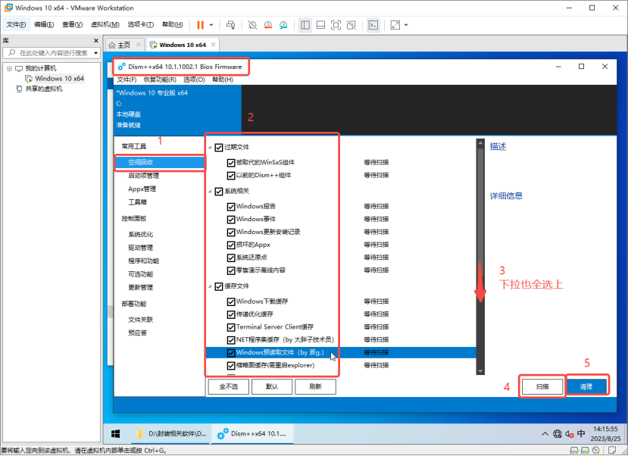Uncheck 以前的Dism++组件 checkbox
The height and width of the screenshot is (456, 628).
pos(231,175)
